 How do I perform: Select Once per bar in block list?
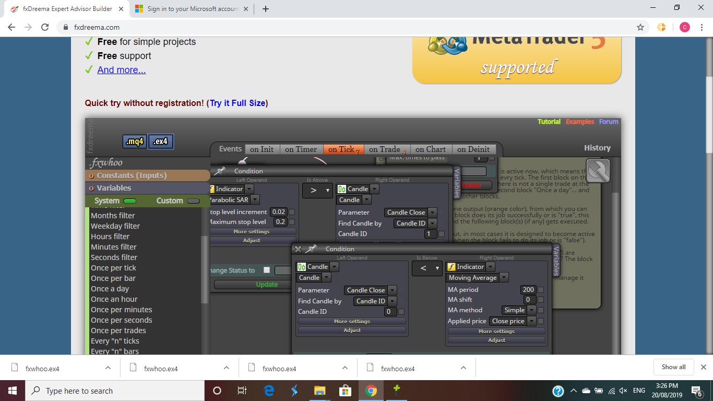coord(113,278)
